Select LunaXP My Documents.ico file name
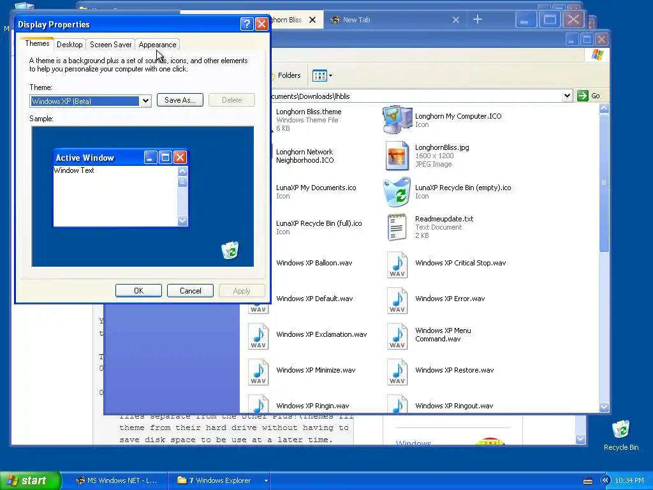 pos(316,188)
